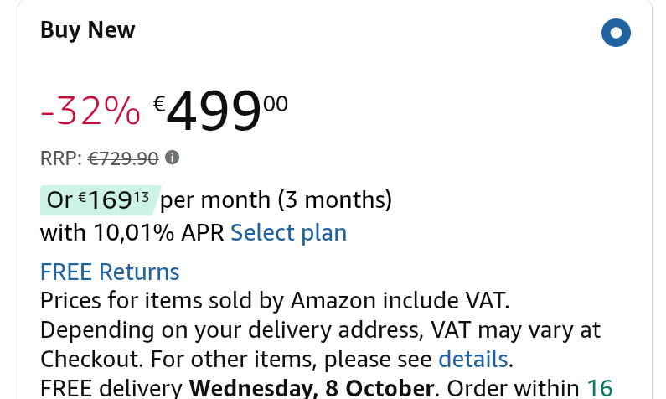Open the FREE Returns link
The height and width of the screenshot is (399, 666).
[x=110, y=272]
